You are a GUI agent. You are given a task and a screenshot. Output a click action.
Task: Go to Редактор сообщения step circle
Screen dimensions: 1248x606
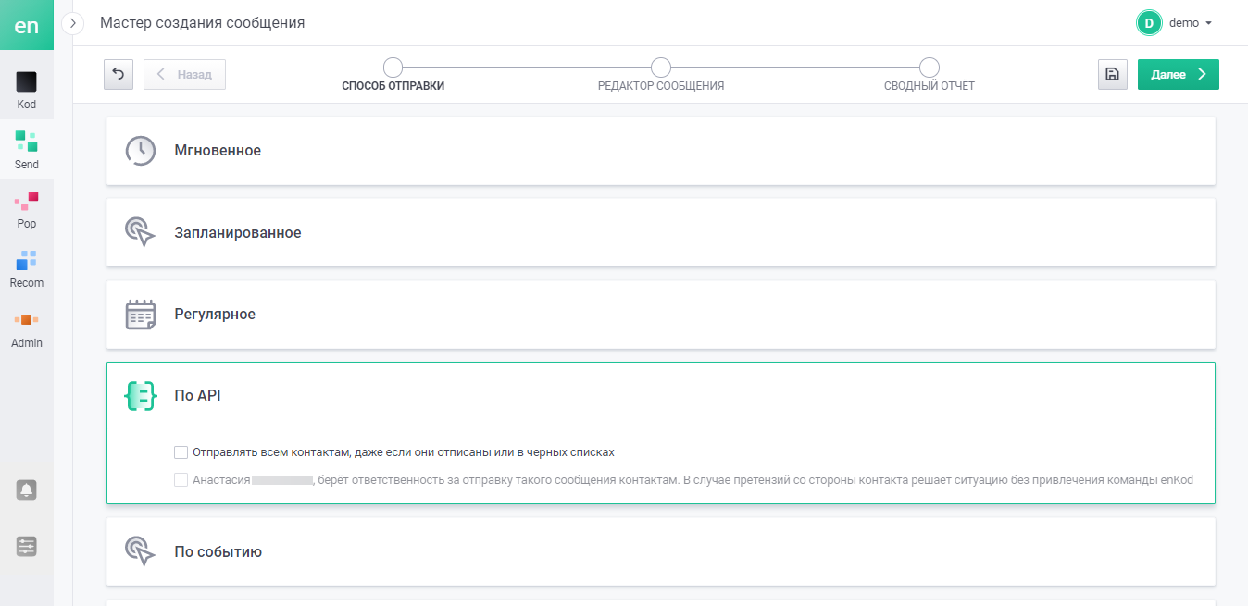point(661,68)
